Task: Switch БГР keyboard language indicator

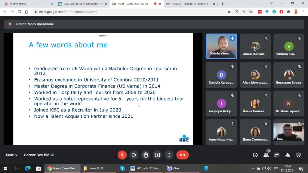Action: pos(276,168)
